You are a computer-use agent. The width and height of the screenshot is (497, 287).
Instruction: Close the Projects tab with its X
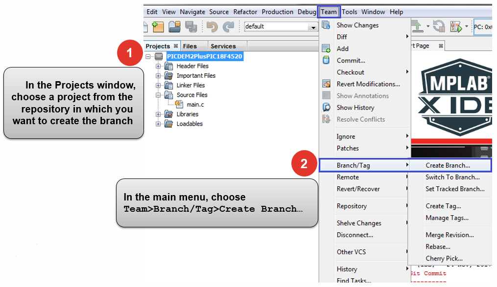pos(176,46)
